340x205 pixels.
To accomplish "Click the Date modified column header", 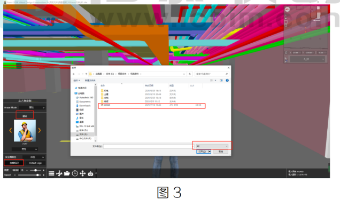I will 149,86.
